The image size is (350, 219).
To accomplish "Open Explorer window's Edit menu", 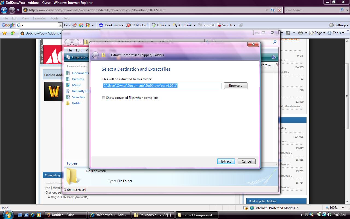I will [79, 50].
